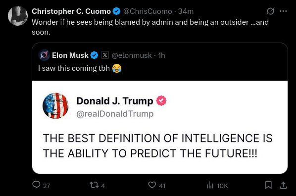Screen dimensions: 296x196
Task: Repost this tweet via retweet icon
Action: click(94, 185)
